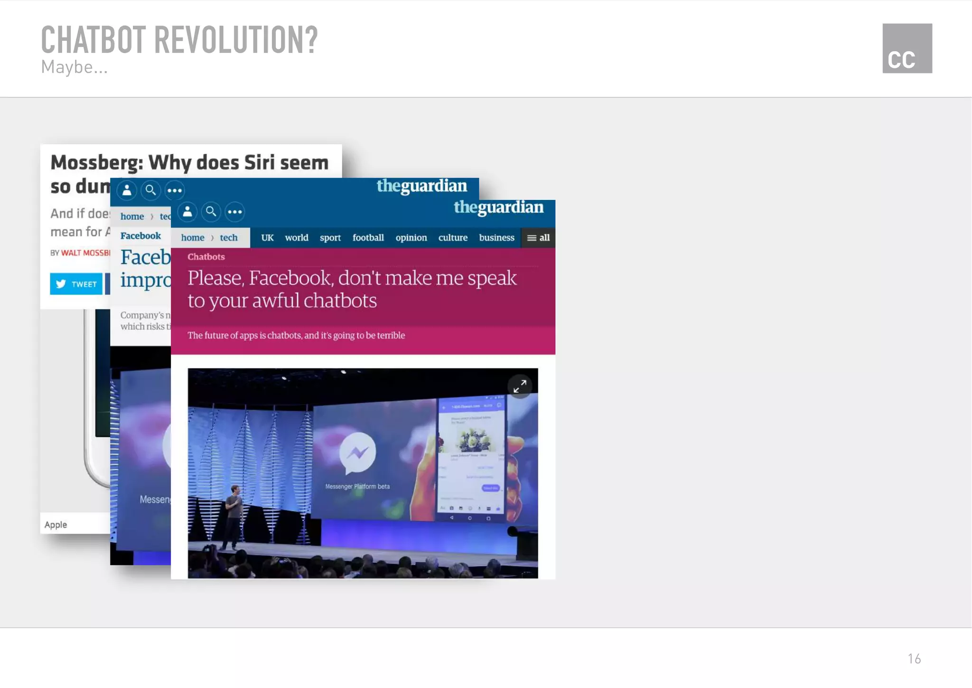Click 'Please, Facebook, don't make me speak' headline
972x688 pixels.
point(352,289)
